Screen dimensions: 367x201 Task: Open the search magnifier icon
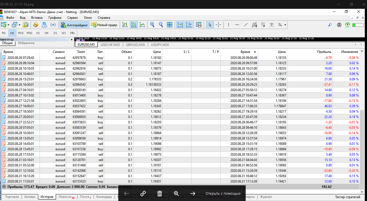click(x=330, y=25)
